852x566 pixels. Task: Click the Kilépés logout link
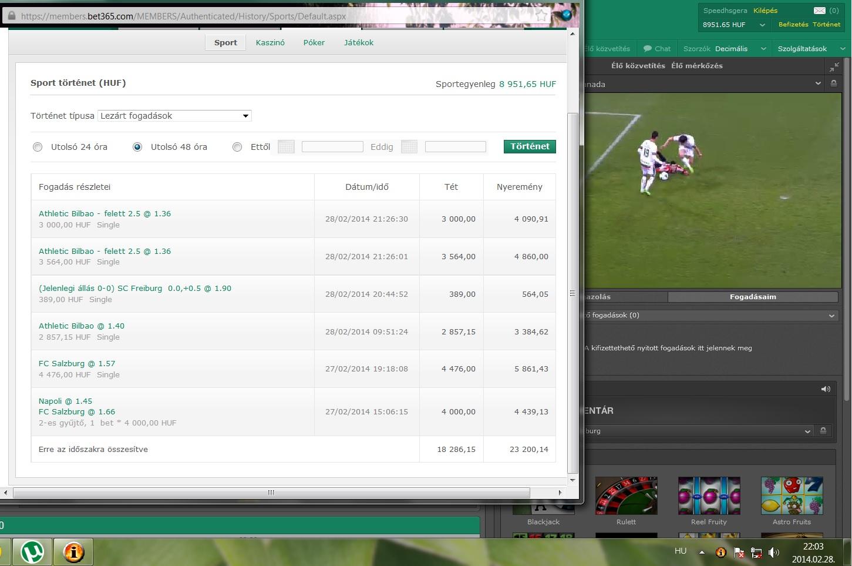(765, 11)
